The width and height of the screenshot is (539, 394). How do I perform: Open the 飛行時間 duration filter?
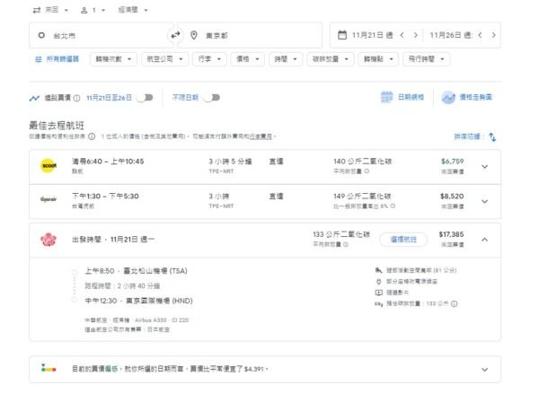(426, 59)
